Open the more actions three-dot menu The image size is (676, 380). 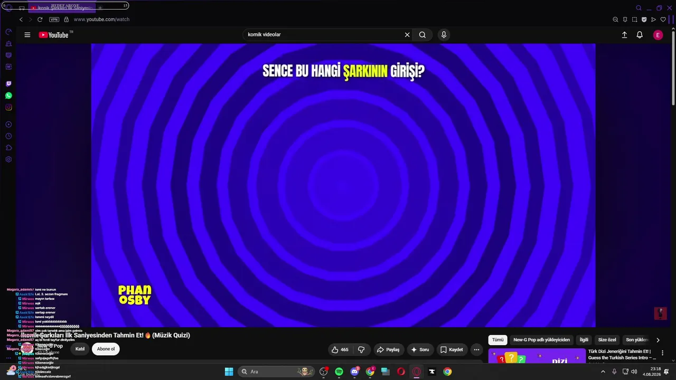click(476, 349)
